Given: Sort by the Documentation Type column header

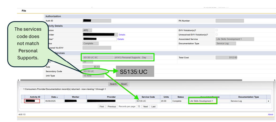Looking at the screenshot, I should pos(248,97).
